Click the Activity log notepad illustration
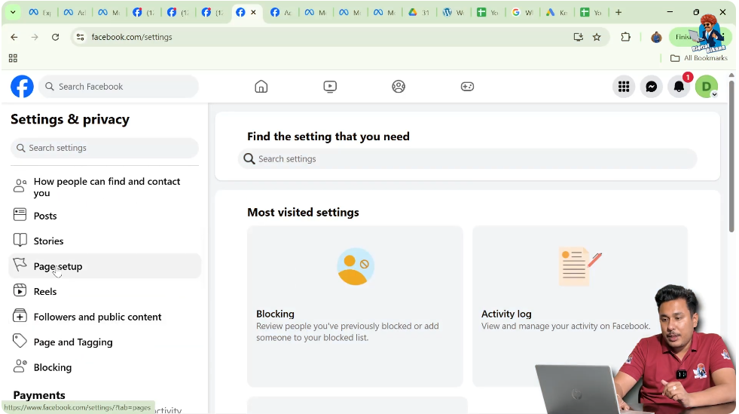The height and width of the screenshot is (414, 739). tap(580, 266)
